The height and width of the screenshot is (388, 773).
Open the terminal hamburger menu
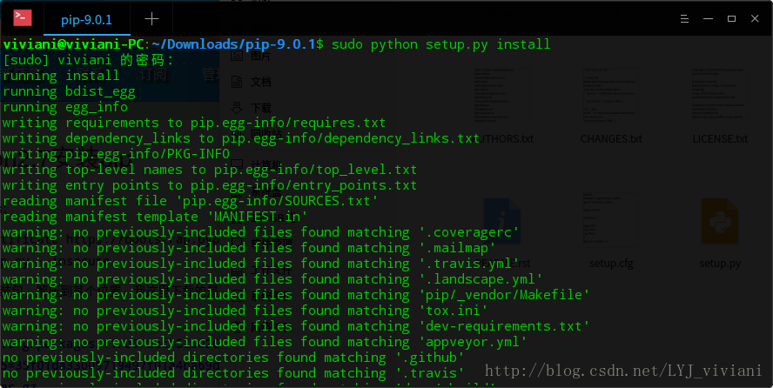click(x=684, y=19)
